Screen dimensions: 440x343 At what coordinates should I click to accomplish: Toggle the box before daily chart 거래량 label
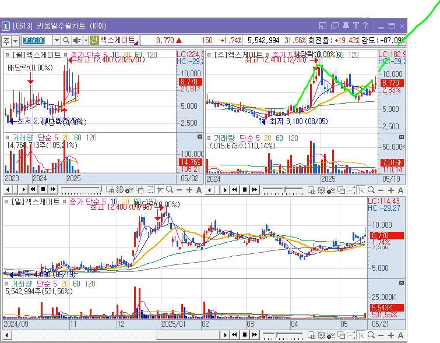coord(6,284)
